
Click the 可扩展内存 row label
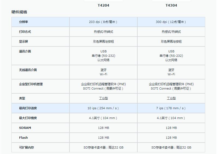coord(26,147)
